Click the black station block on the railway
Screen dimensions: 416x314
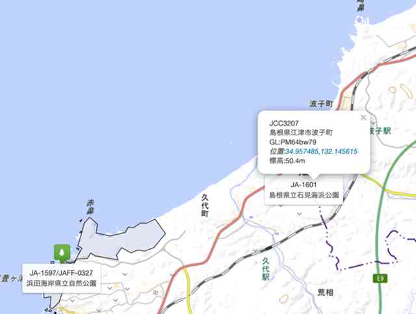pyautogui.click(x=268, y=248)
